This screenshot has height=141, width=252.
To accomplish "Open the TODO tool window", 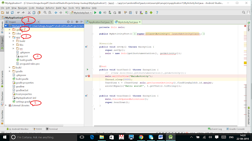I will 37,129.
